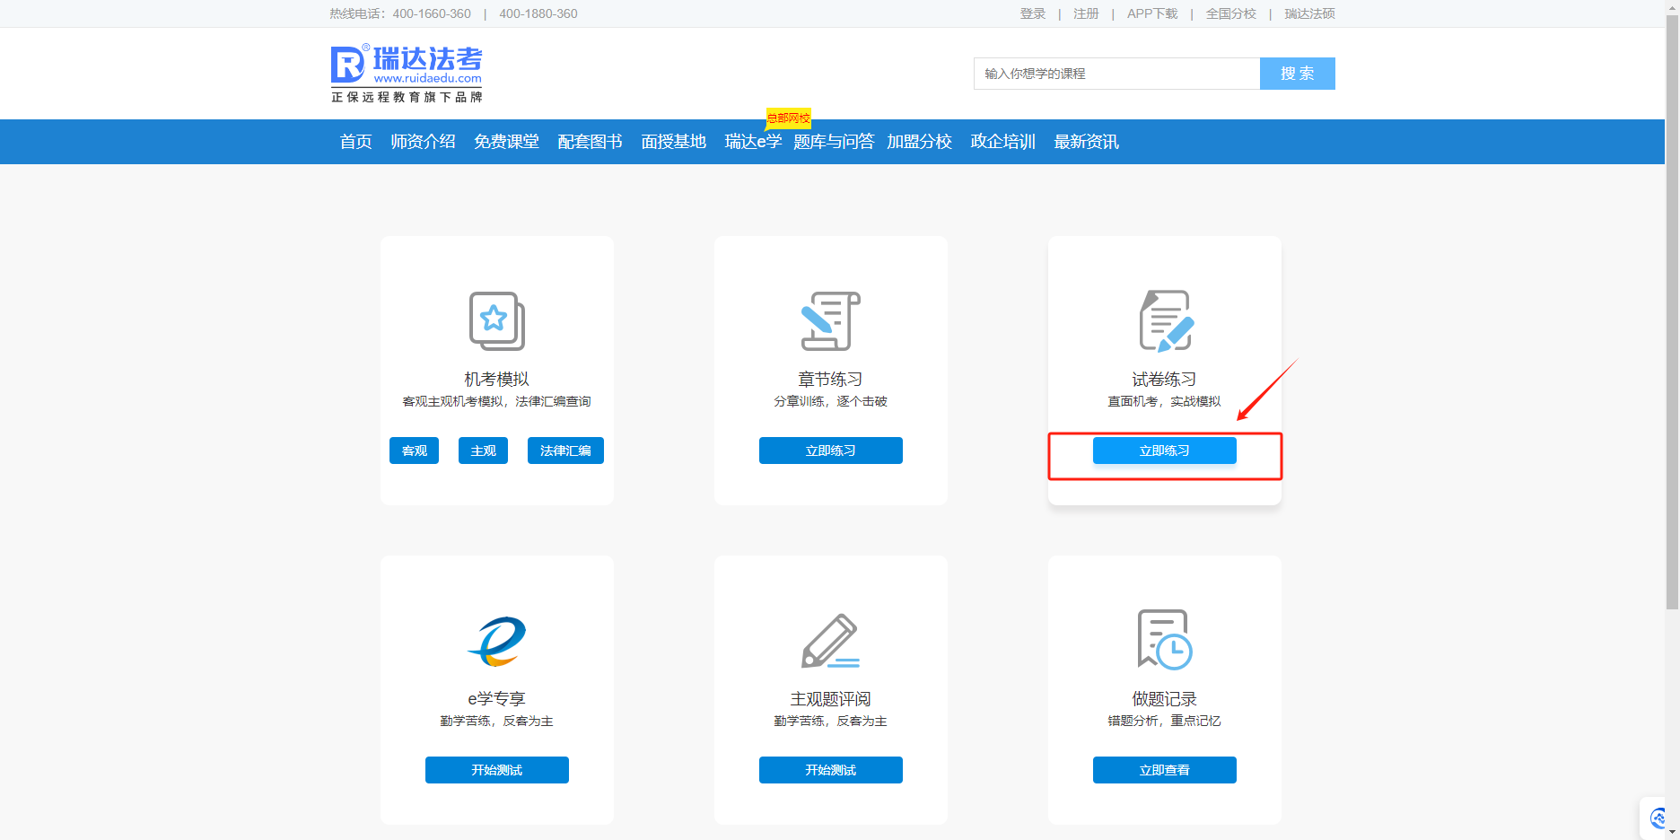Viewport: 1680px width, 840px height.
Task: Open 瑞达e学 navigation item
Action: [x=752, y=142]
